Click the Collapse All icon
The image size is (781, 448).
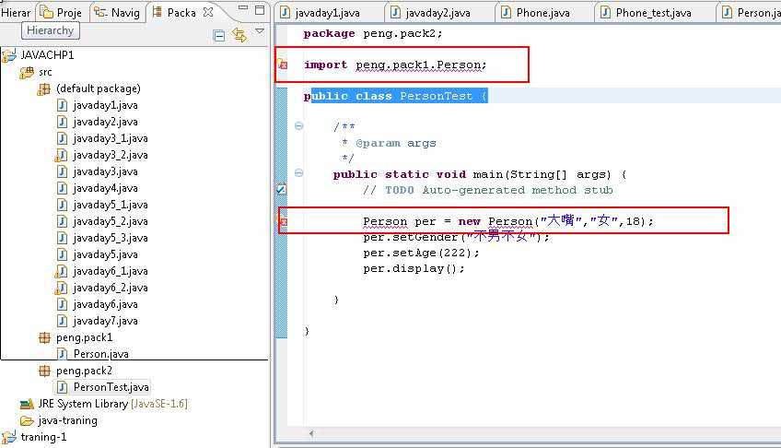point(218,35)
